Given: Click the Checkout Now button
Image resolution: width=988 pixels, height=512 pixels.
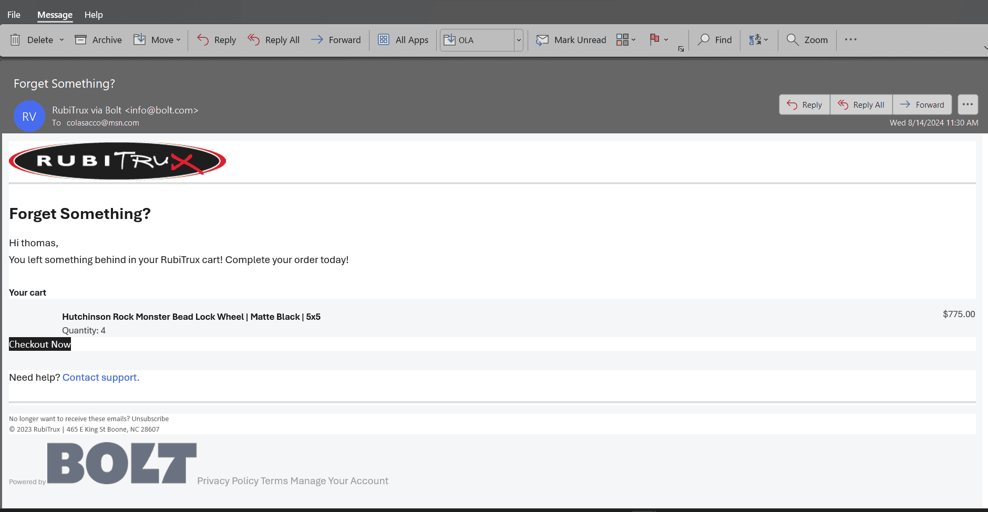Looking at the screenshot, I should tap(40, 344).
